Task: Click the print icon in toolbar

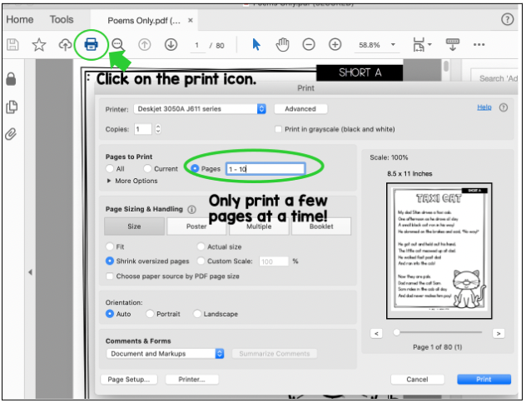Action: pyautogui.click(x=92, y=44)
